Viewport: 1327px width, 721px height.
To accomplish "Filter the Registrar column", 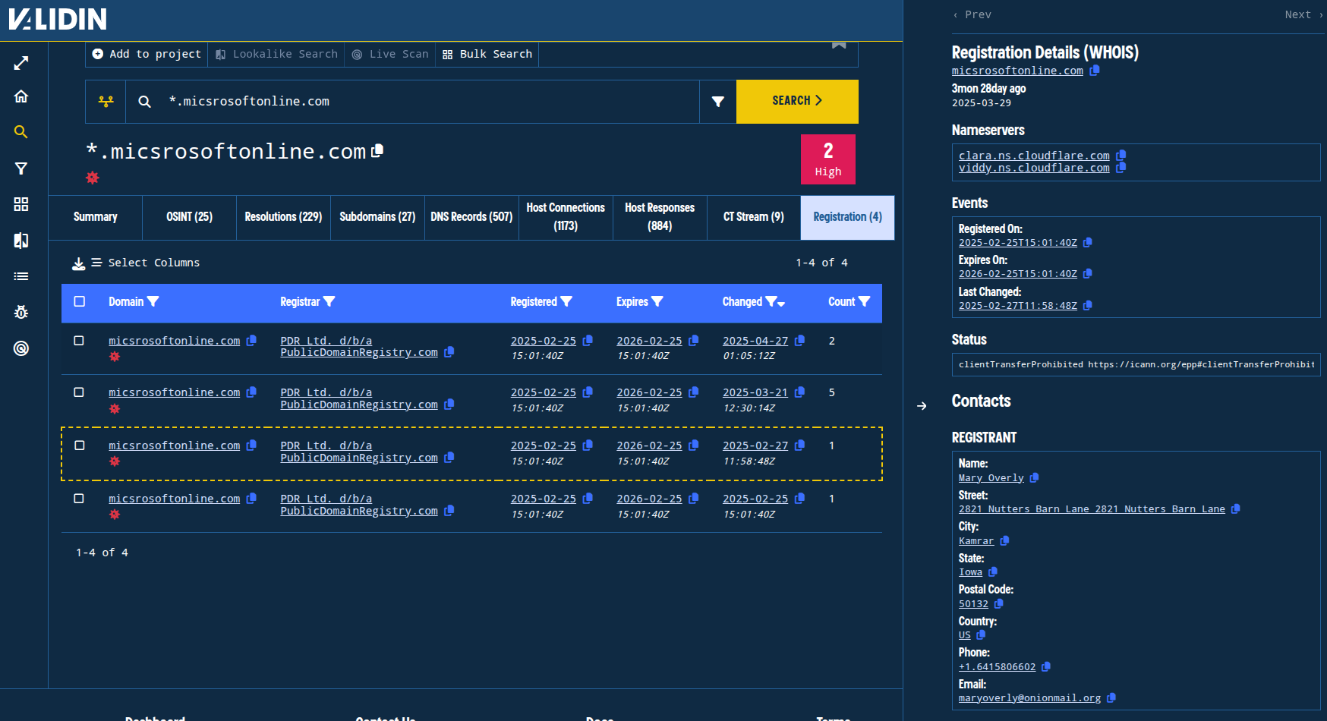I will tap(329, 302).
